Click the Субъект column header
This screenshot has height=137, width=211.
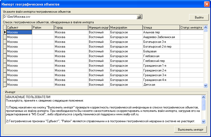tap(19, 28)
